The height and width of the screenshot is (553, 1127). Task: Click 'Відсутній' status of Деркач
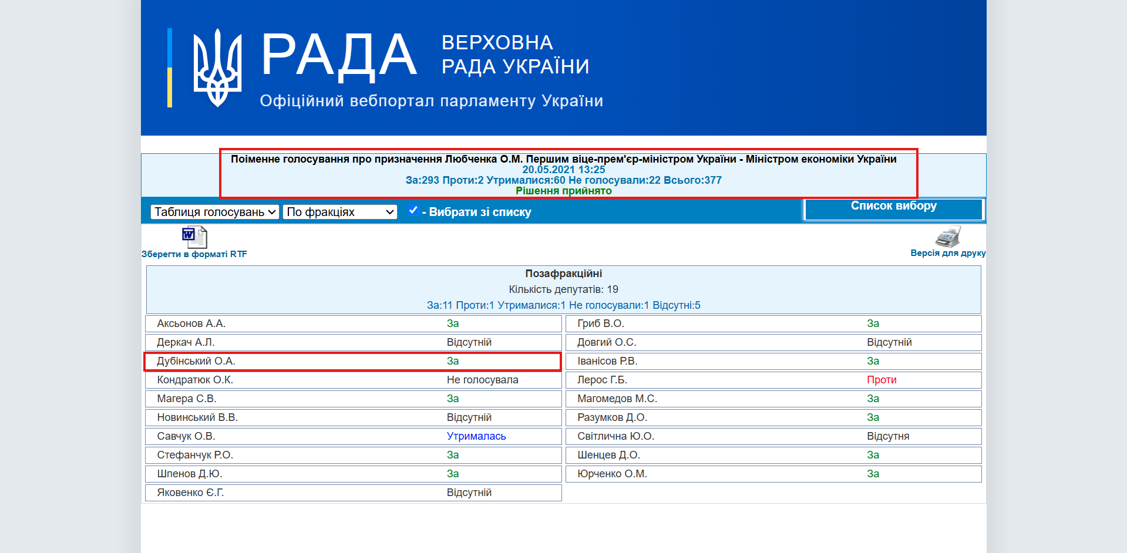(469, 342)
